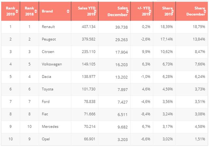Select the Mercedes brand cell
The height and width of the screenshot is (147, 209).
coord(50,126)
